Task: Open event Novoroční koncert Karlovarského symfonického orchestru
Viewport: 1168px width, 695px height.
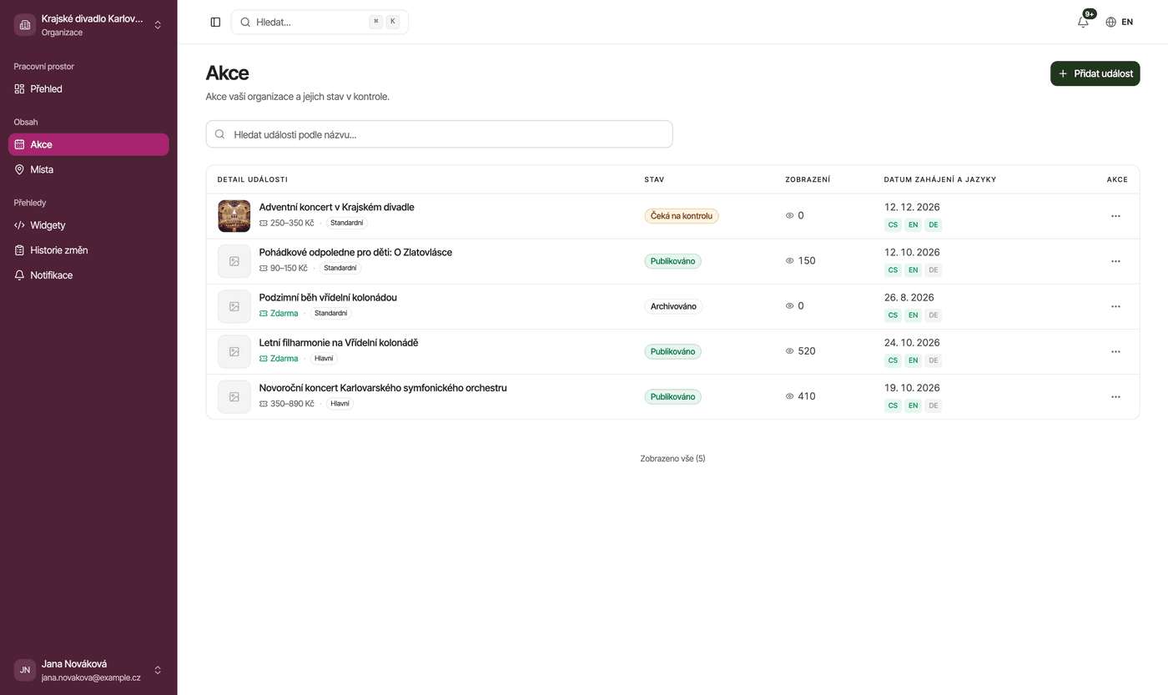Action: click(x=383, y=387)
